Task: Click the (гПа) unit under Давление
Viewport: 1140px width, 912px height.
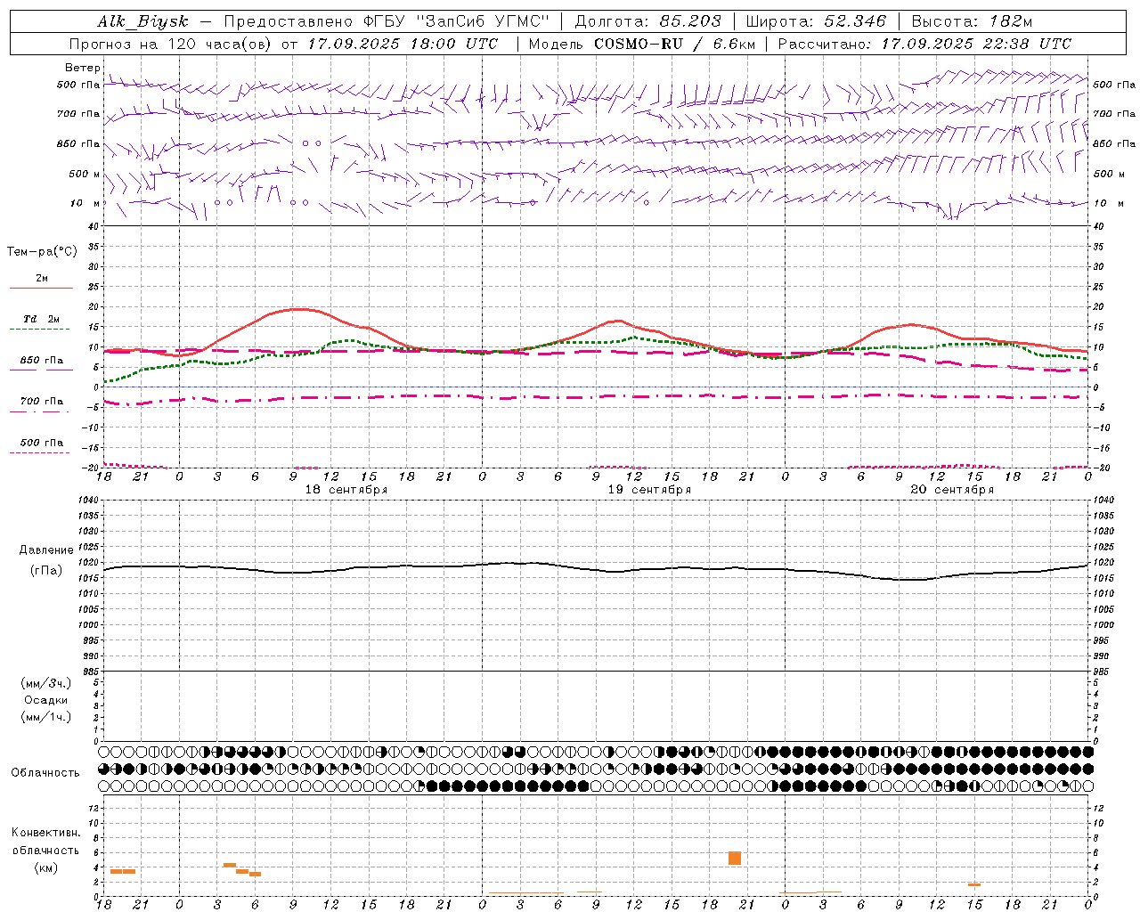Action: tap(46, 571)
